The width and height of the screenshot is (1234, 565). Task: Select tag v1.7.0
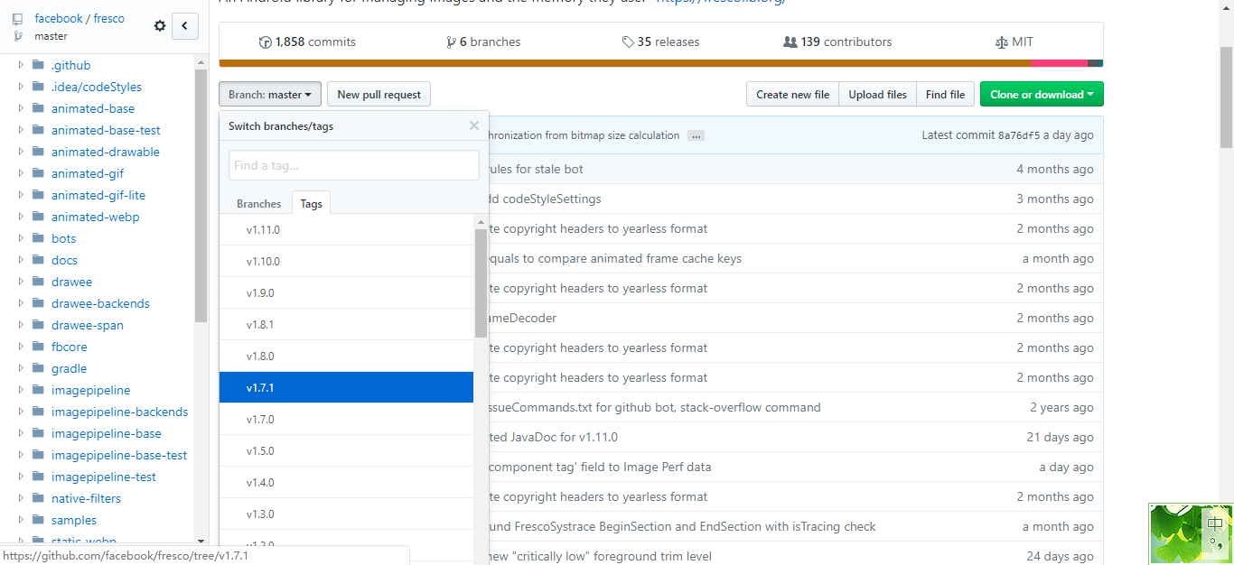tap(346, 419)
